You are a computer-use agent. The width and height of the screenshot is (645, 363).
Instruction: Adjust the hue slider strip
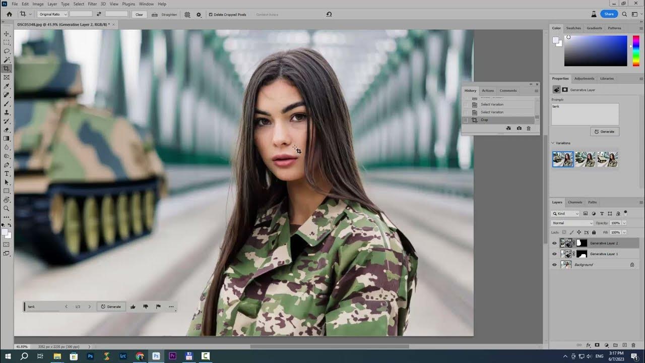(x=636, y=50)
